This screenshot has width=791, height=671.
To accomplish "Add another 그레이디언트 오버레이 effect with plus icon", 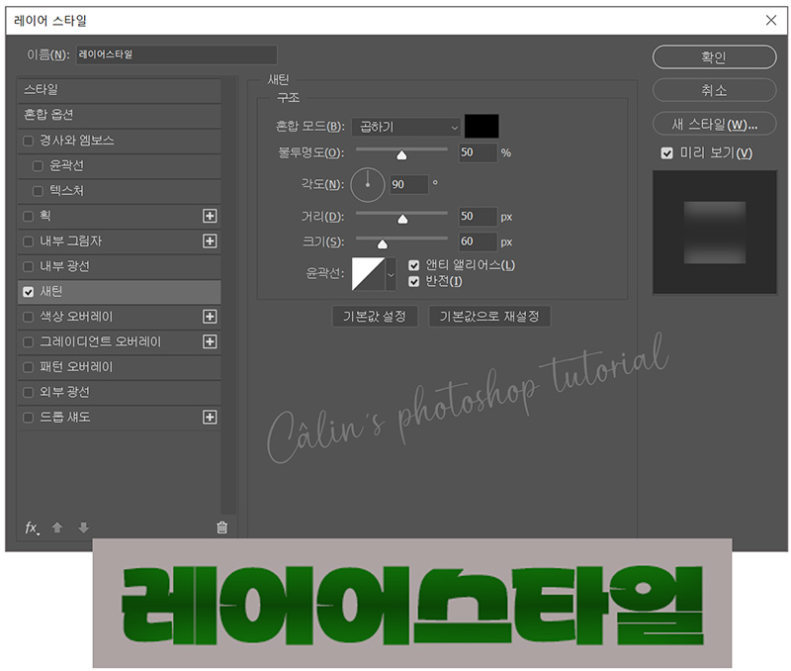I will (210, 341).
